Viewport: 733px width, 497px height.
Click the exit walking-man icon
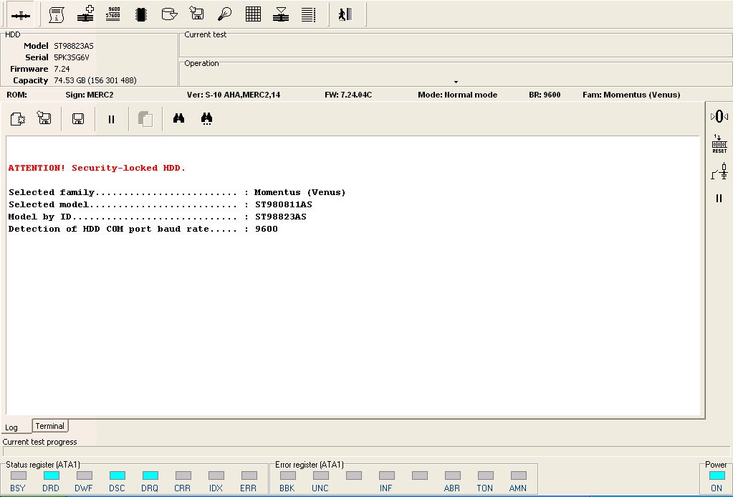click(345, 14)
